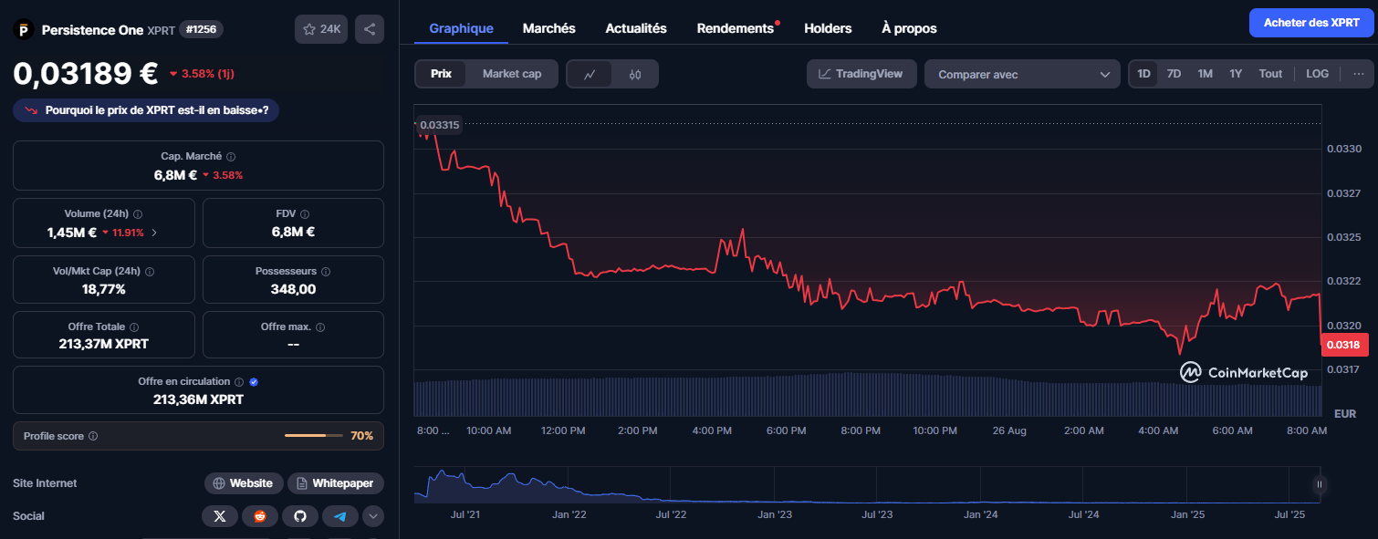Click Pourquoi le prix de XPRT est-il en baisse
The image size is (1378, 539).
point(146,110)
